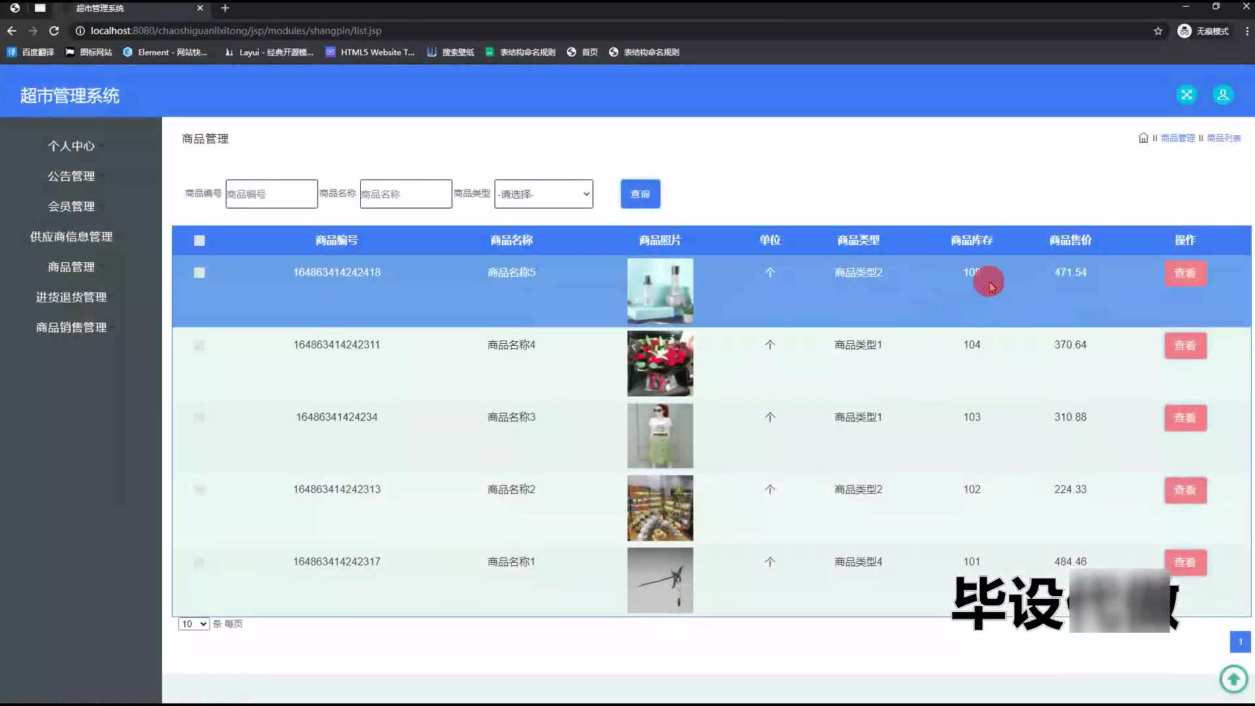The image size is (1255, 706).
Task: Open a new browser tab plus icon
Action: (225, 8)
